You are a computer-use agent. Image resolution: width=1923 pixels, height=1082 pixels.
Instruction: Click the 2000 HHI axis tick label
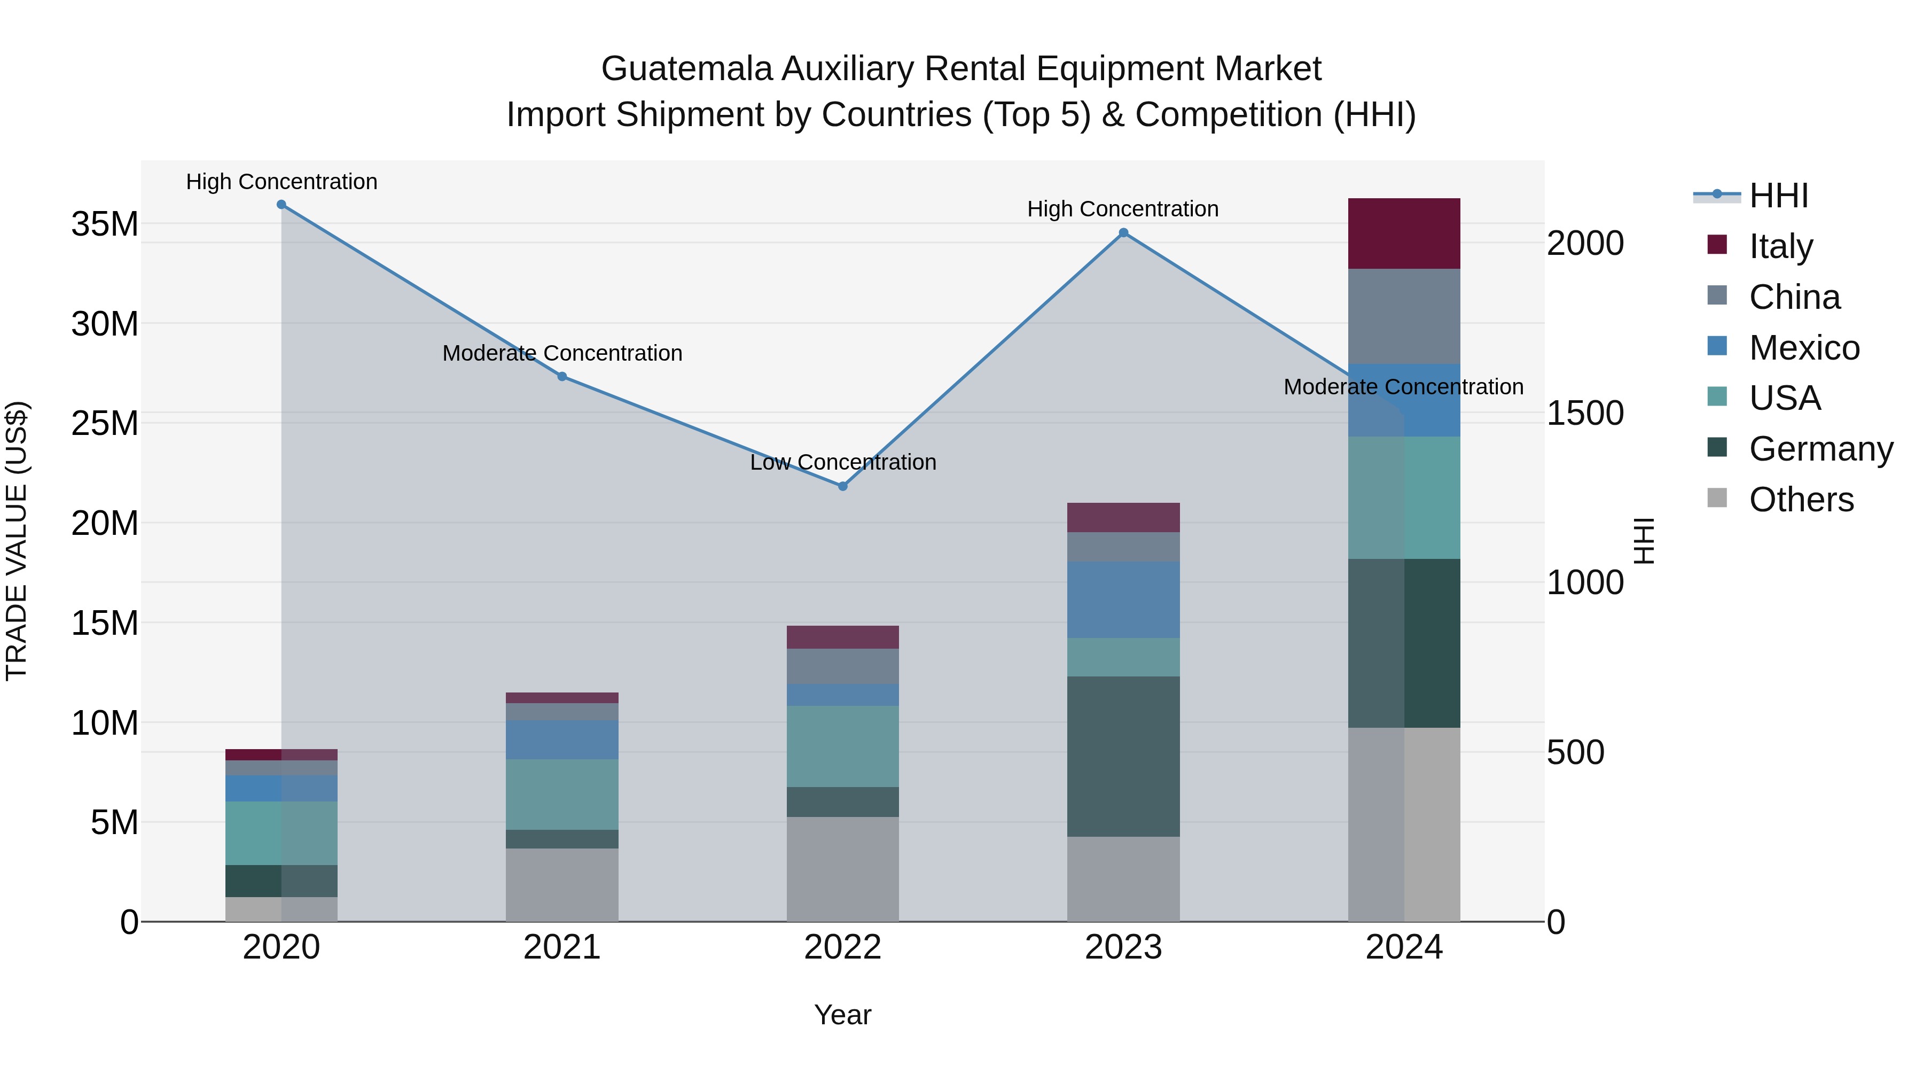1585,244
